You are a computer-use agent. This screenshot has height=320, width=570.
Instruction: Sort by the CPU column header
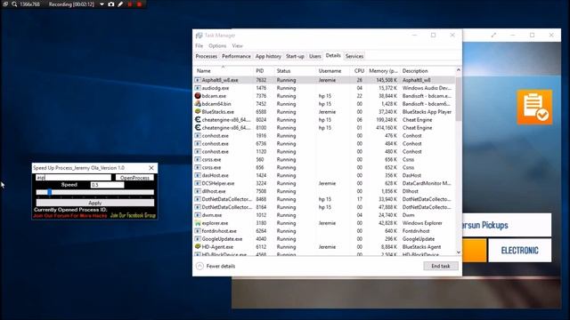tap(358, 71)
